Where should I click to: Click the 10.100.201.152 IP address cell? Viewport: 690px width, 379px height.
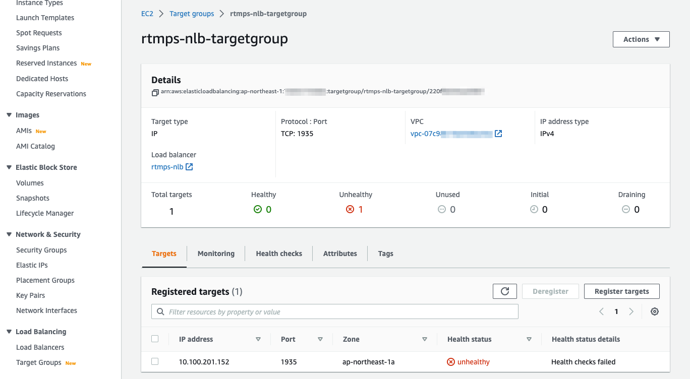point(204,362)
